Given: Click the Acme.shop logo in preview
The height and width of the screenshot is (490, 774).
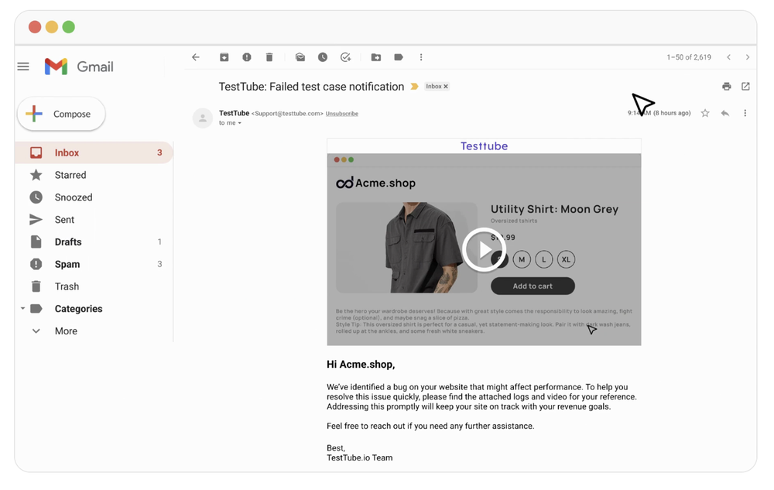Looking at the screenshot, I should click(375, 183).
